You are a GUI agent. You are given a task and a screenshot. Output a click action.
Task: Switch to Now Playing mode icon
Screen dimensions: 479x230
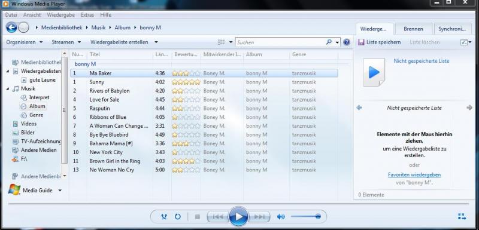click(462, 217)
